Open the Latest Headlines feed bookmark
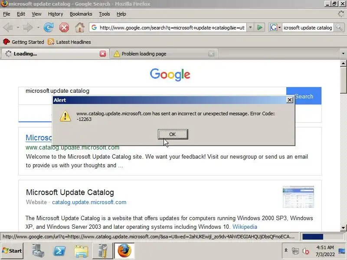347x260 pixels. coord(69,42)
